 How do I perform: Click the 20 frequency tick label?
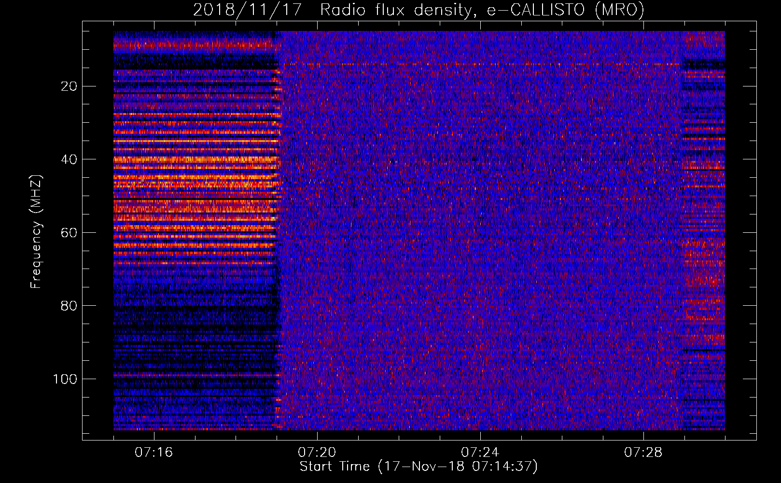click(x=70, y=86)
